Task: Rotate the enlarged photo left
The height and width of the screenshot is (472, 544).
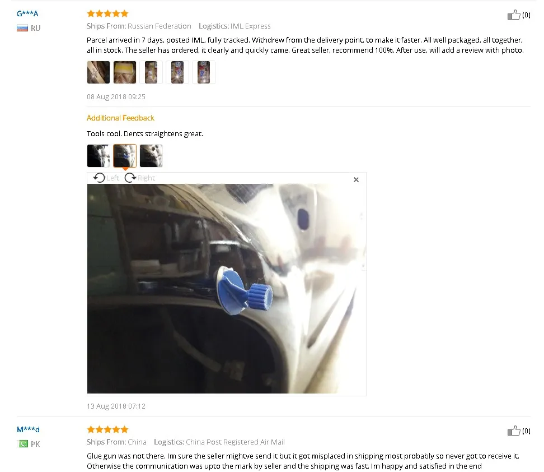Action: click(x=106, y=178)
